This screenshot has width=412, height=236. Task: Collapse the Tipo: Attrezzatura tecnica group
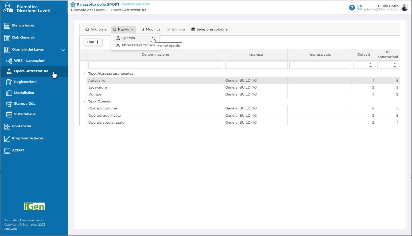84,74
